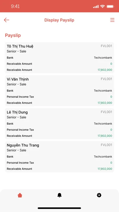
Task: Open Vi Văn Thịnh payslip card
Action: 59,91
